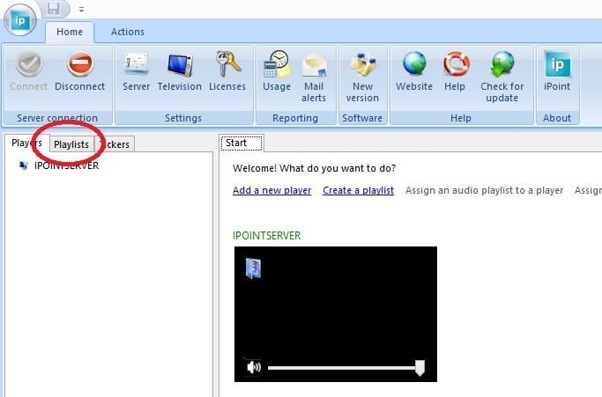Click the volume slider handle in preview
This screenshot has width=602, height=397.
[420, 368]
